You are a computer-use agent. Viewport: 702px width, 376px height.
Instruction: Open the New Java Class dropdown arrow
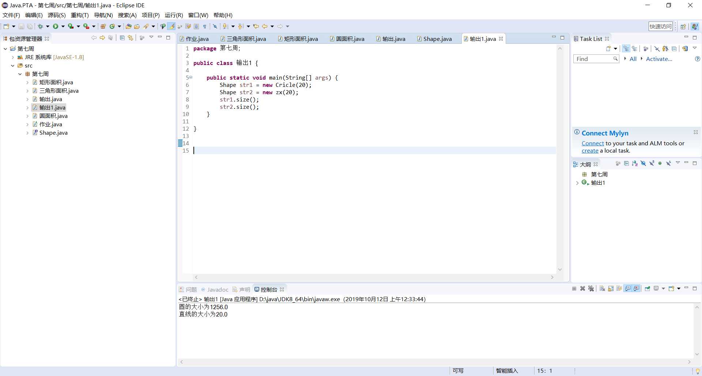tap(119, 26)
